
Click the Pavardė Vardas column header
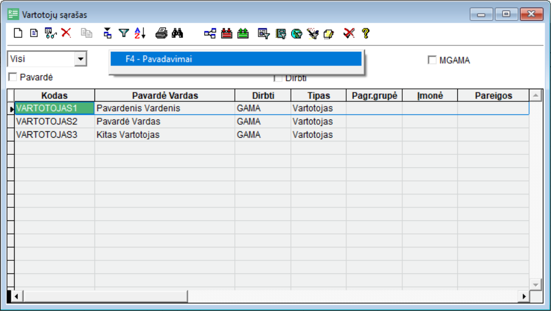[x=165, y=95]
